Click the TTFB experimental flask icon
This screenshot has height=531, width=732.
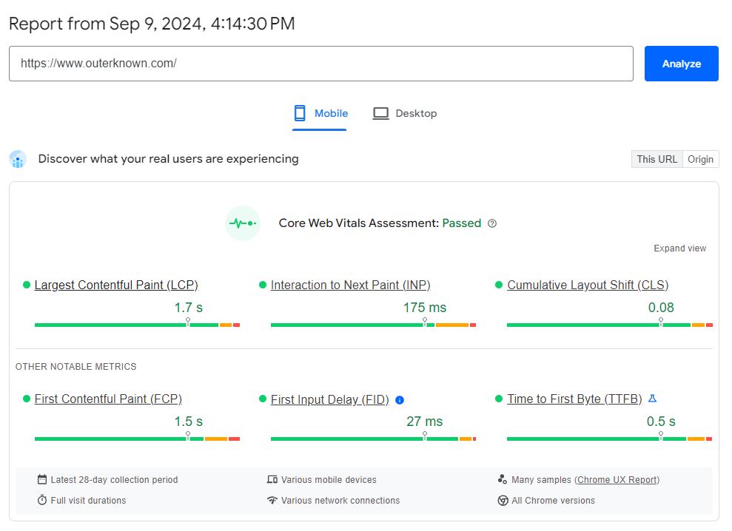point(652,399)
